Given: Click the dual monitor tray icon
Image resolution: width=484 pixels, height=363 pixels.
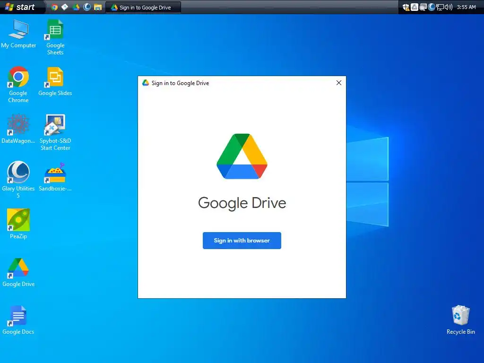Looking at the screenshot, I should coord(423,7).
